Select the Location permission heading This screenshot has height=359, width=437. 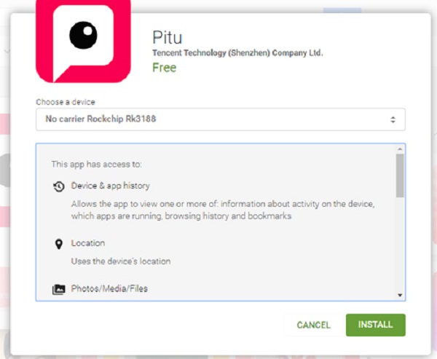coord(88,243)
